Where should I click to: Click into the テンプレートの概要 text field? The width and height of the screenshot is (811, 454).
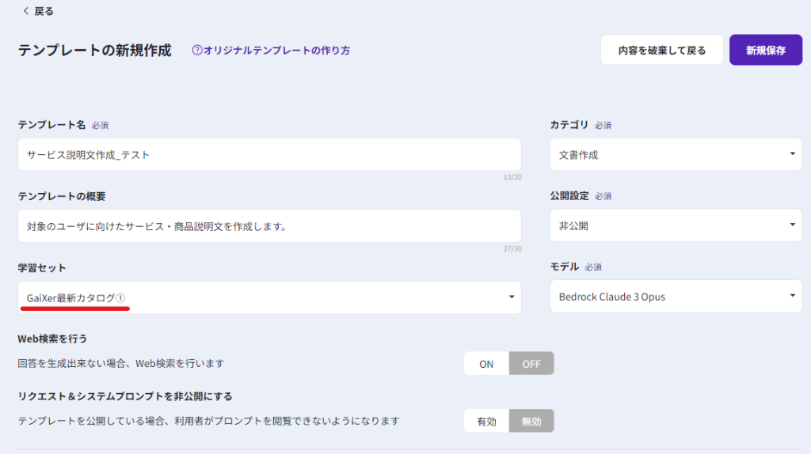coord(269,226)
